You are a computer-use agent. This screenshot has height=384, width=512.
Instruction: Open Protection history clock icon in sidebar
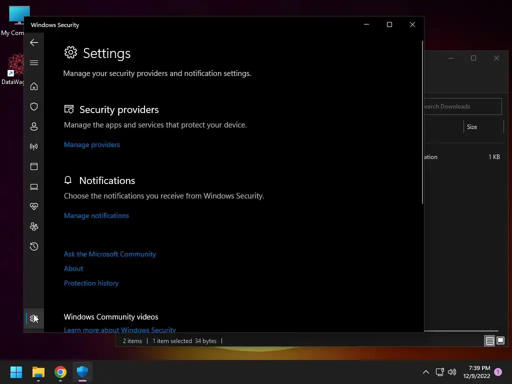click(x=34, y=246)
